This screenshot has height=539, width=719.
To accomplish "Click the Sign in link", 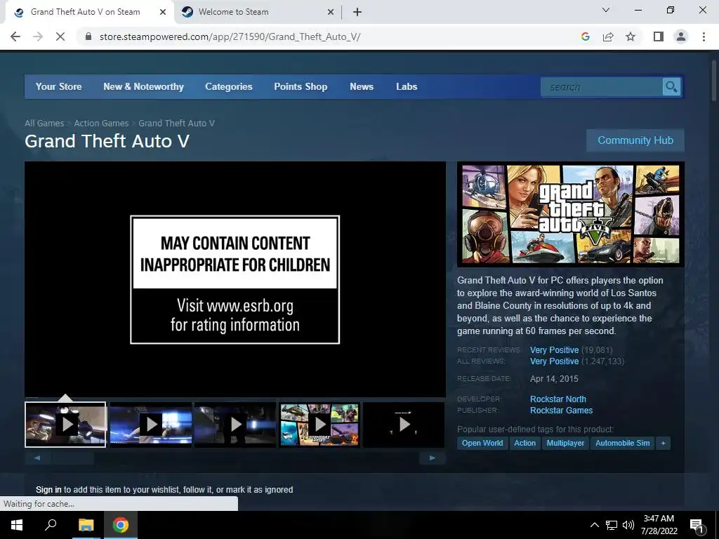I will (48, 490).
